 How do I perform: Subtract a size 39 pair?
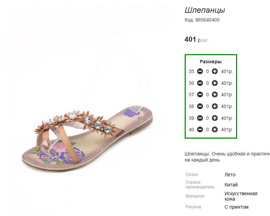click(x=200, y=118)
